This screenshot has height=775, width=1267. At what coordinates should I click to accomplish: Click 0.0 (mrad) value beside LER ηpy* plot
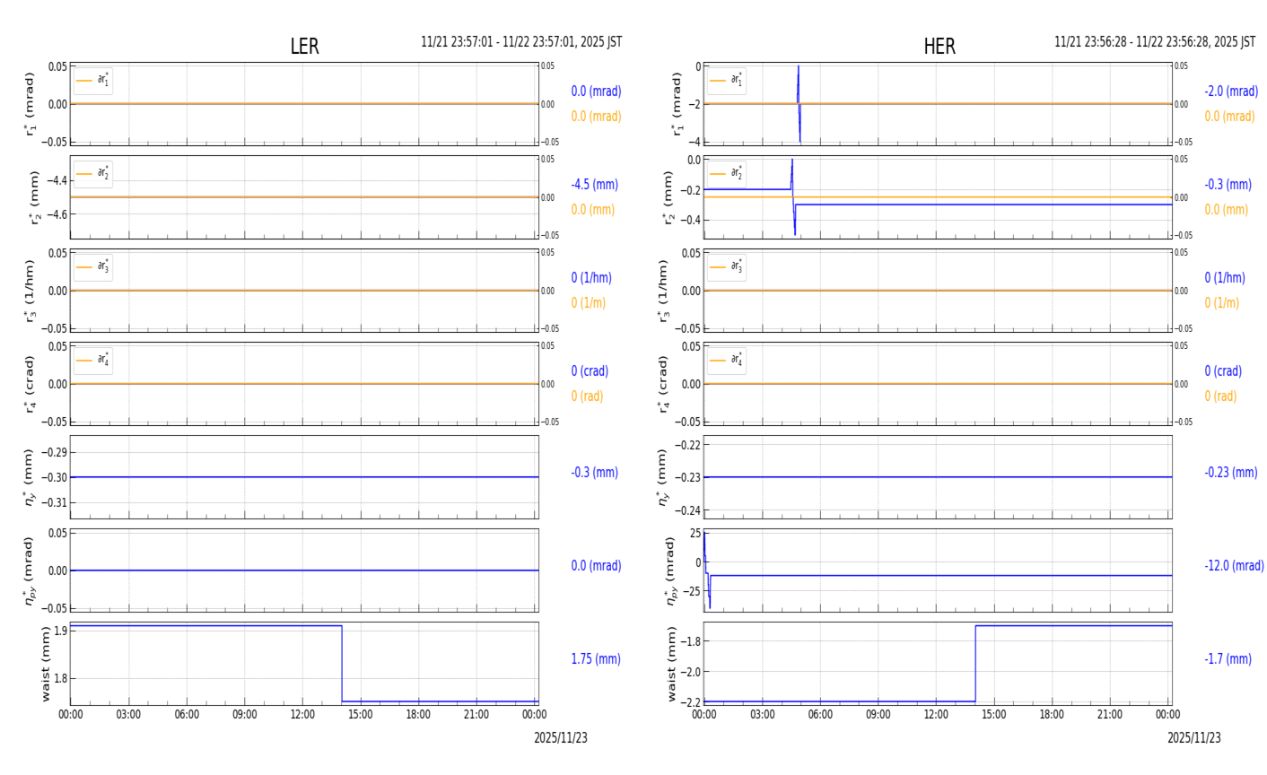(x=596, y=566)
